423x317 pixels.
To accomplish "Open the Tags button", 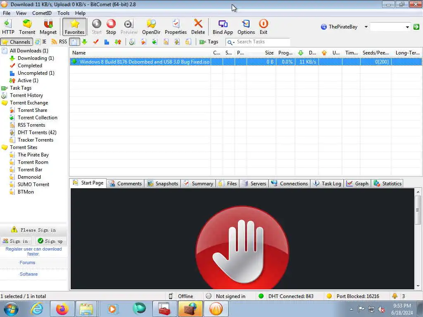I will 209,42.
